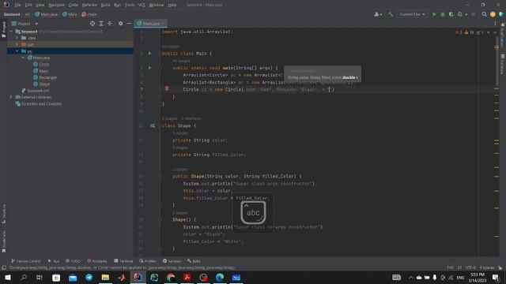
Task: Jump to previous highlighted error arrow
Action: (489, 32)
